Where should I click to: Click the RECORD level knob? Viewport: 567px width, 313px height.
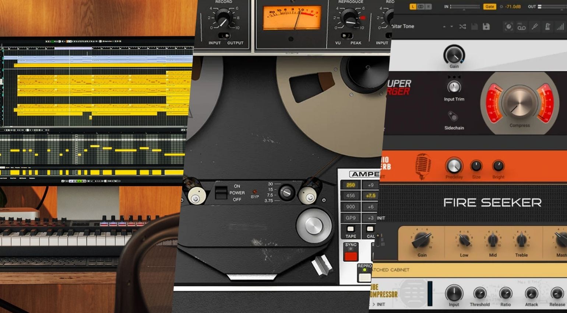tap(223, 18)
